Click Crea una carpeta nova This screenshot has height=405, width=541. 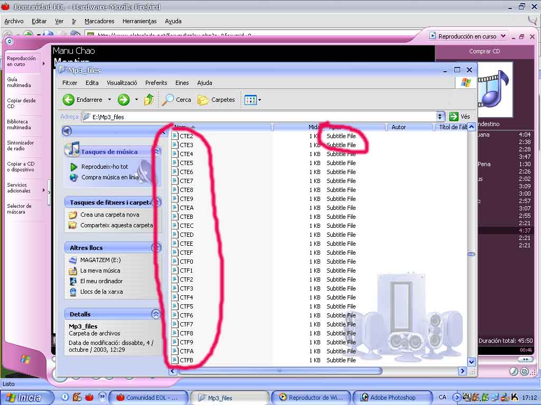pos(110,215)
